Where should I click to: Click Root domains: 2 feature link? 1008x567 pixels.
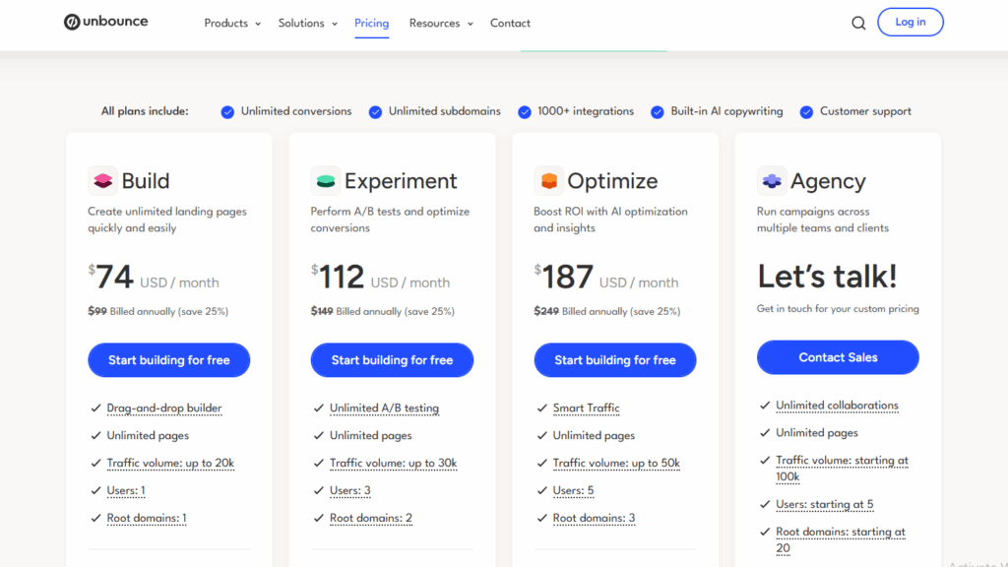click(x=371, y=518)
